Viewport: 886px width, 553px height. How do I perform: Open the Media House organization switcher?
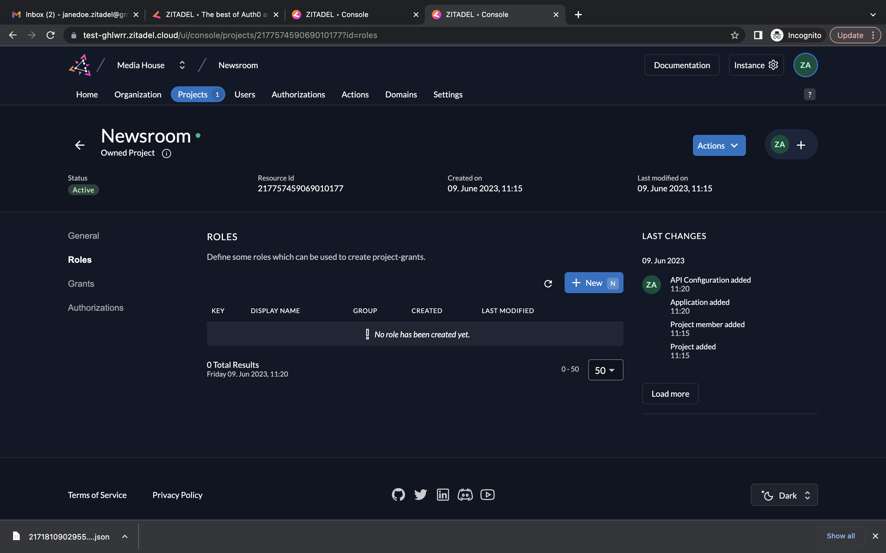[182, 65]
